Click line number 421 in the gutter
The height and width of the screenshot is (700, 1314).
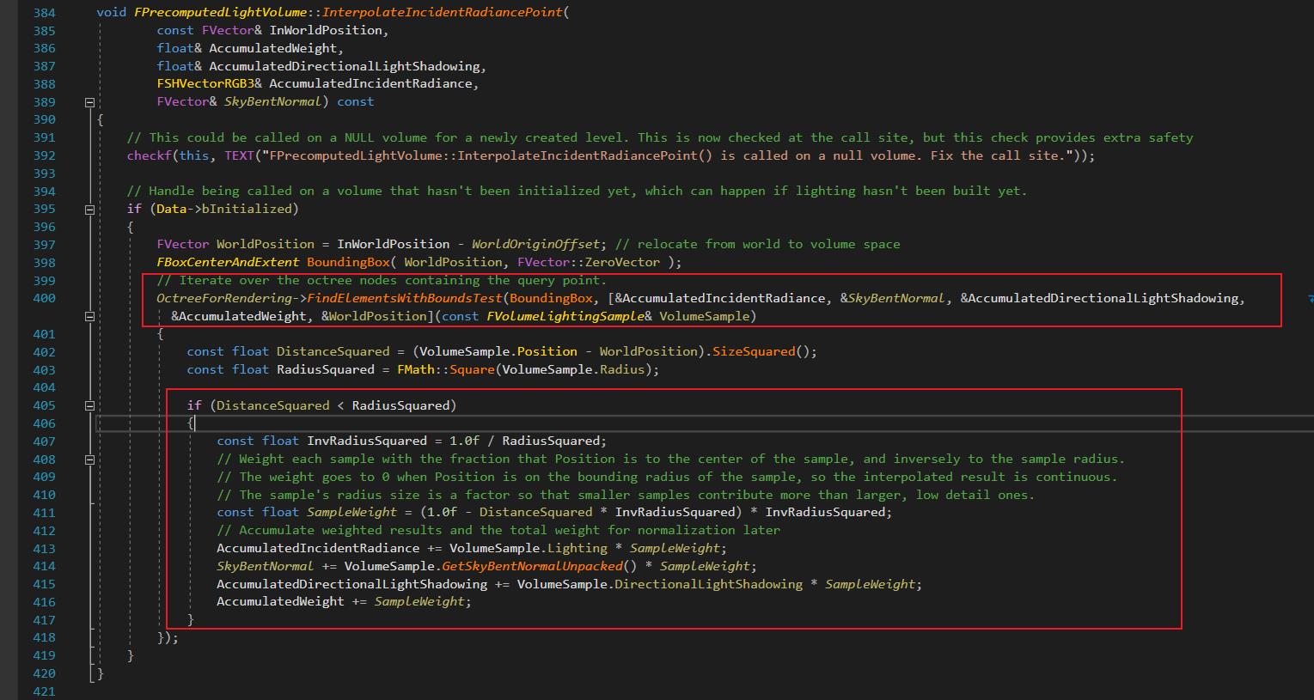coord(44,691)
